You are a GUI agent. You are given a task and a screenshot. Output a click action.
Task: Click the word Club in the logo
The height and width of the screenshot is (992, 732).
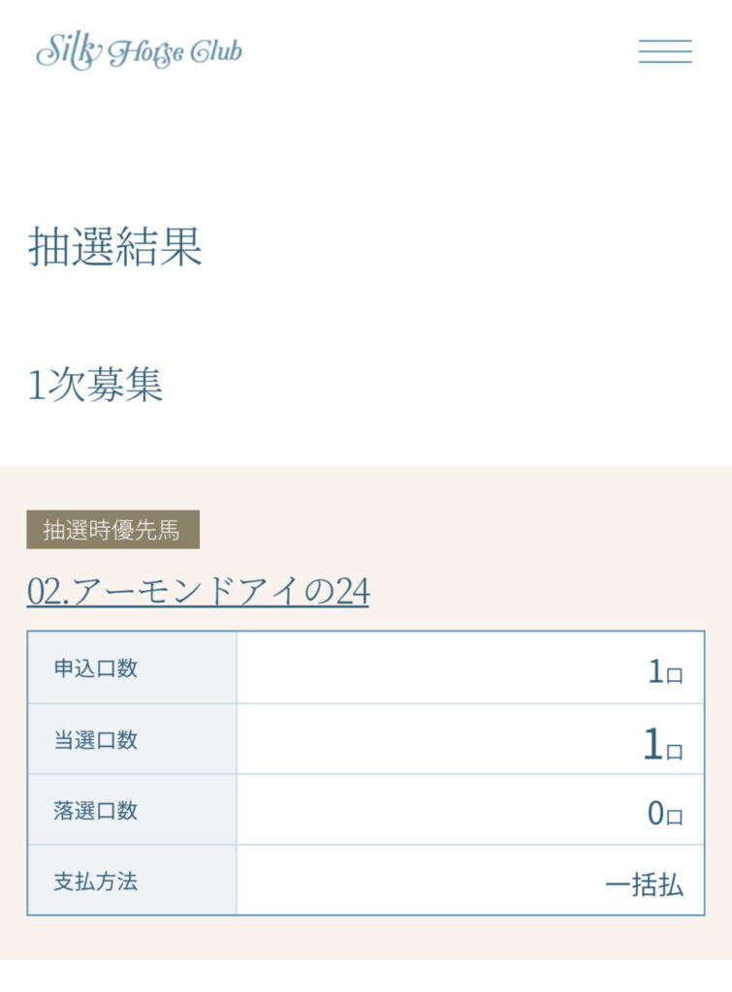(216, 51)
